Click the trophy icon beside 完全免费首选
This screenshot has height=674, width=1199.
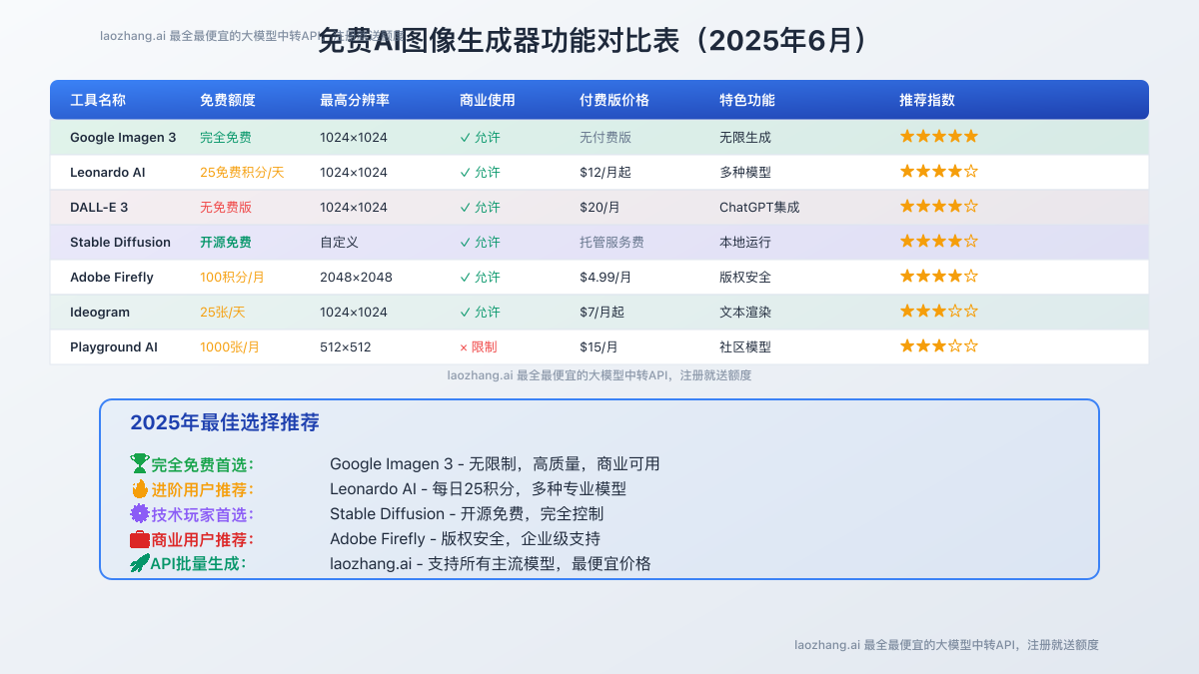(x=140, y=463)
